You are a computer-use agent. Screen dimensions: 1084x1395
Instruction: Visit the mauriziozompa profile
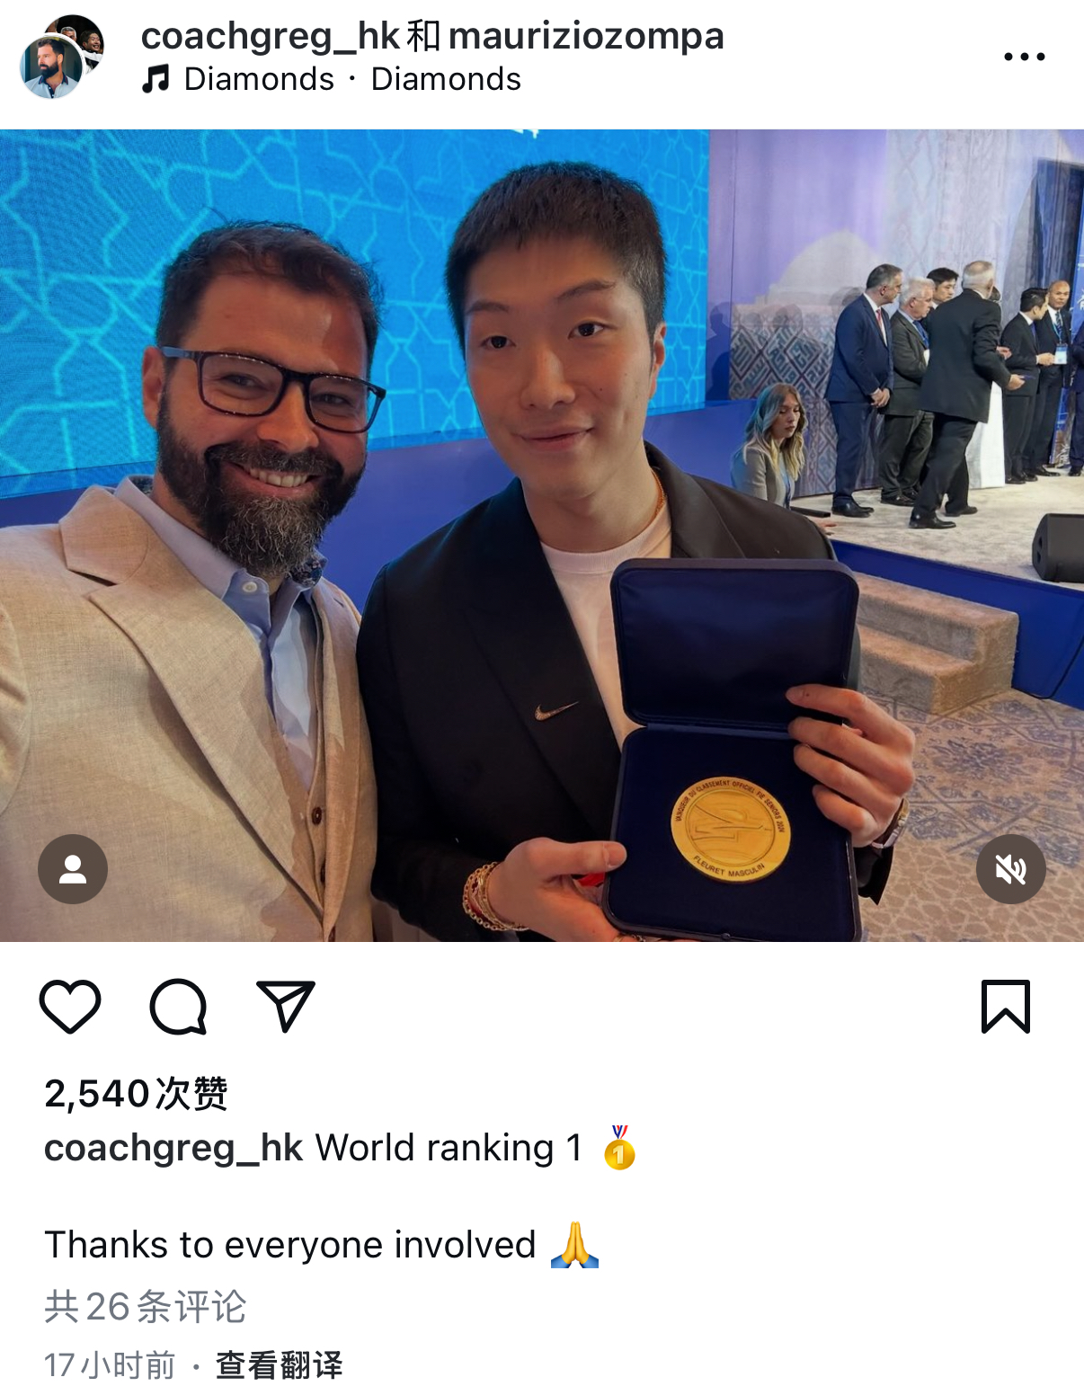coord(586,36)
